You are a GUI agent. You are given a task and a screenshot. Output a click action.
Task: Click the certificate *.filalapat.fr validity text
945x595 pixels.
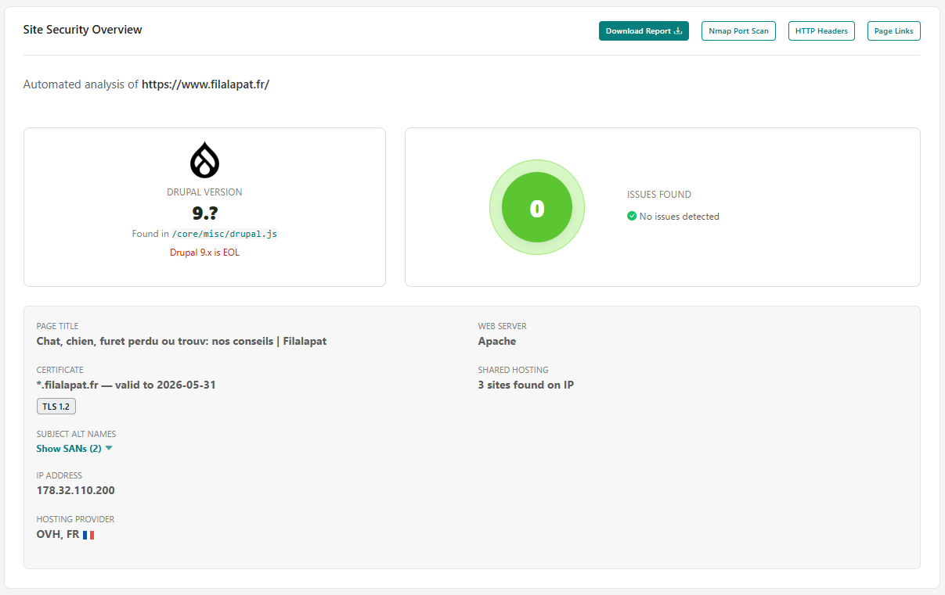pos(126,385)
